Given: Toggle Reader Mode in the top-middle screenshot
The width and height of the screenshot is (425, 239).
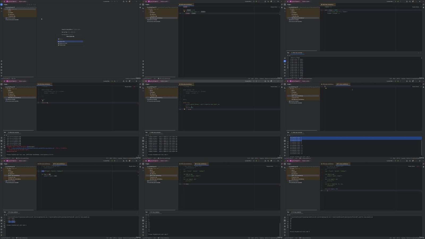Looking at the screenshot, I should pos(274,7).
